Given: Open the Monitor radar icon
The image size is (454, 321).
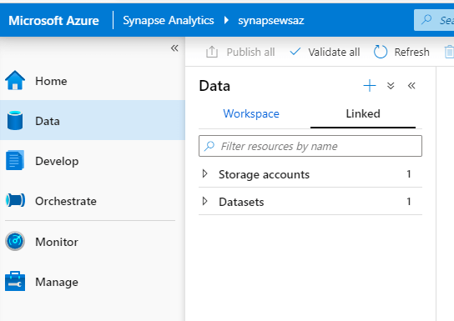Looking at the screenshot, I should 15,241.
